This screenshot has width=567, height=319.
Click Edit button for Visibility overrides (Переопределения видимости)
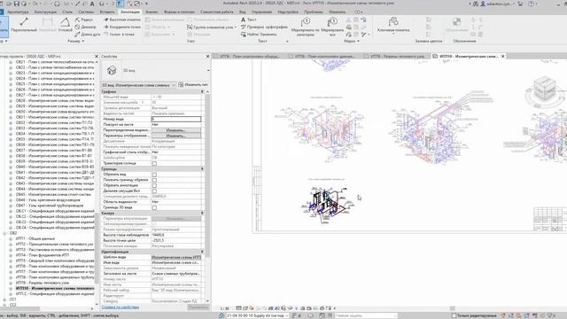point(176,130)
